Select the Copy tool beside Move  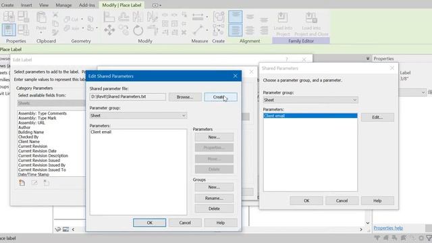pos(124,30)
